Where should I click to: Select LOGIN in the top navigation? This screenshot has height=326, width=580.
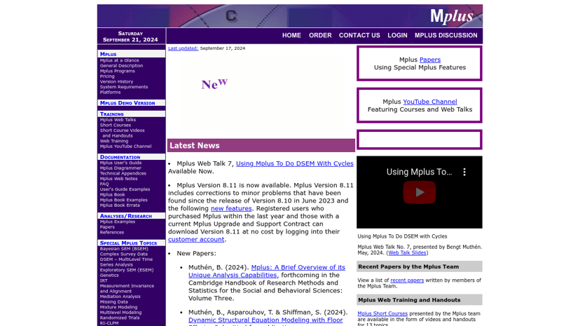[397, 36]
